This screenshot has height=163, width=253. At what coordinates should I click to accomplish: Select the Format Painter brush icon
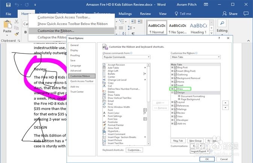17,34
